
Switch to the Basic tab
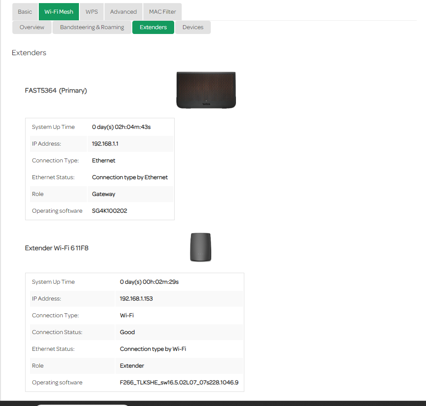point(25,11)
